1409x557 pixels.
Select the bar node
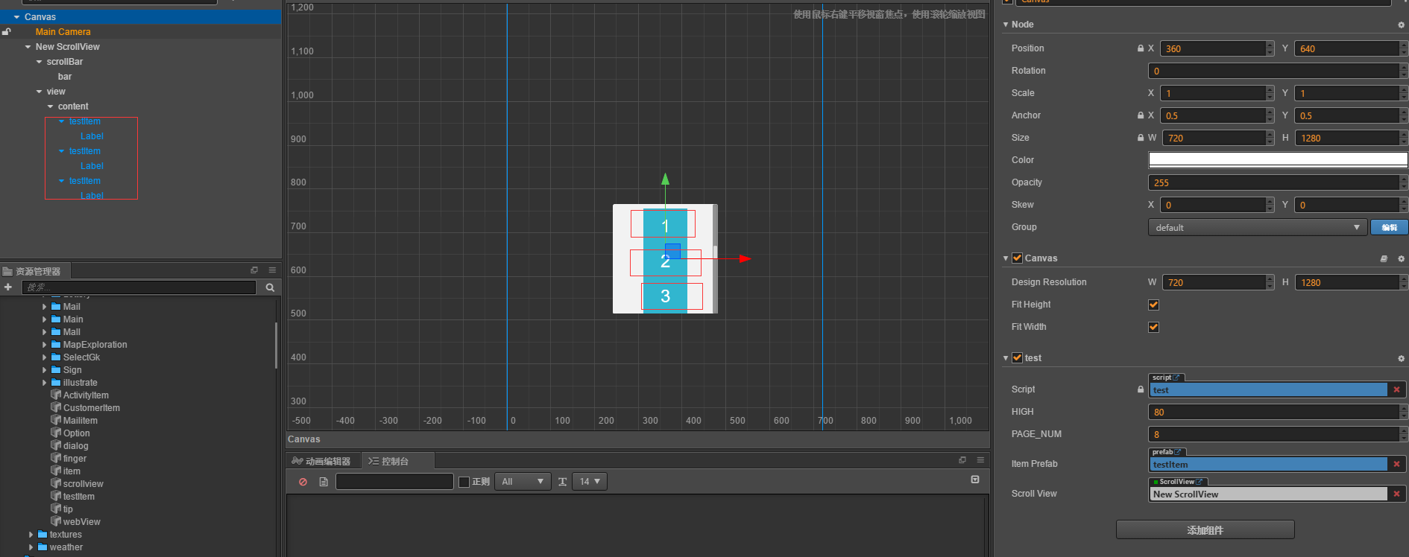pos(65,77)
